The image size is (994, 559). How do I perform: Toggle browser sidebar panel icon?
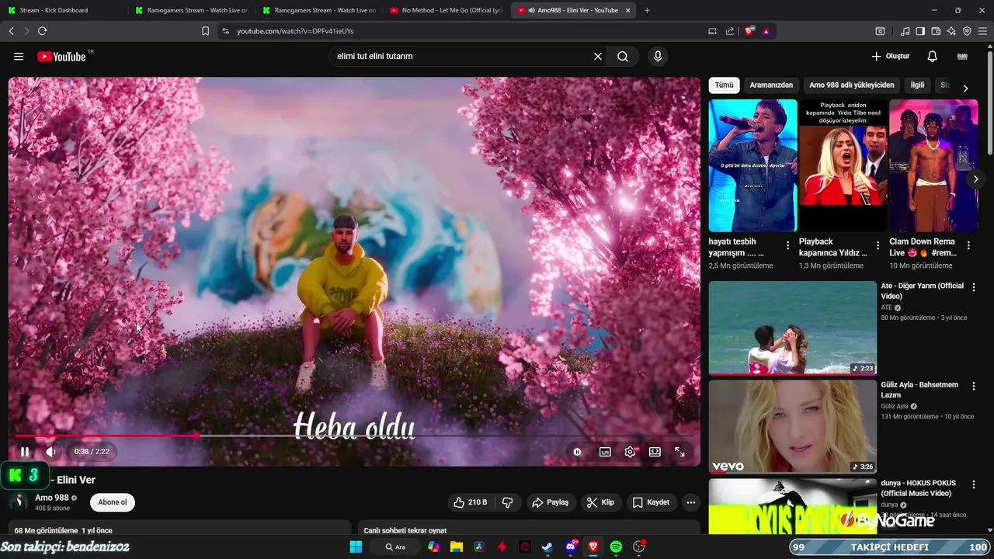[920, 31]
